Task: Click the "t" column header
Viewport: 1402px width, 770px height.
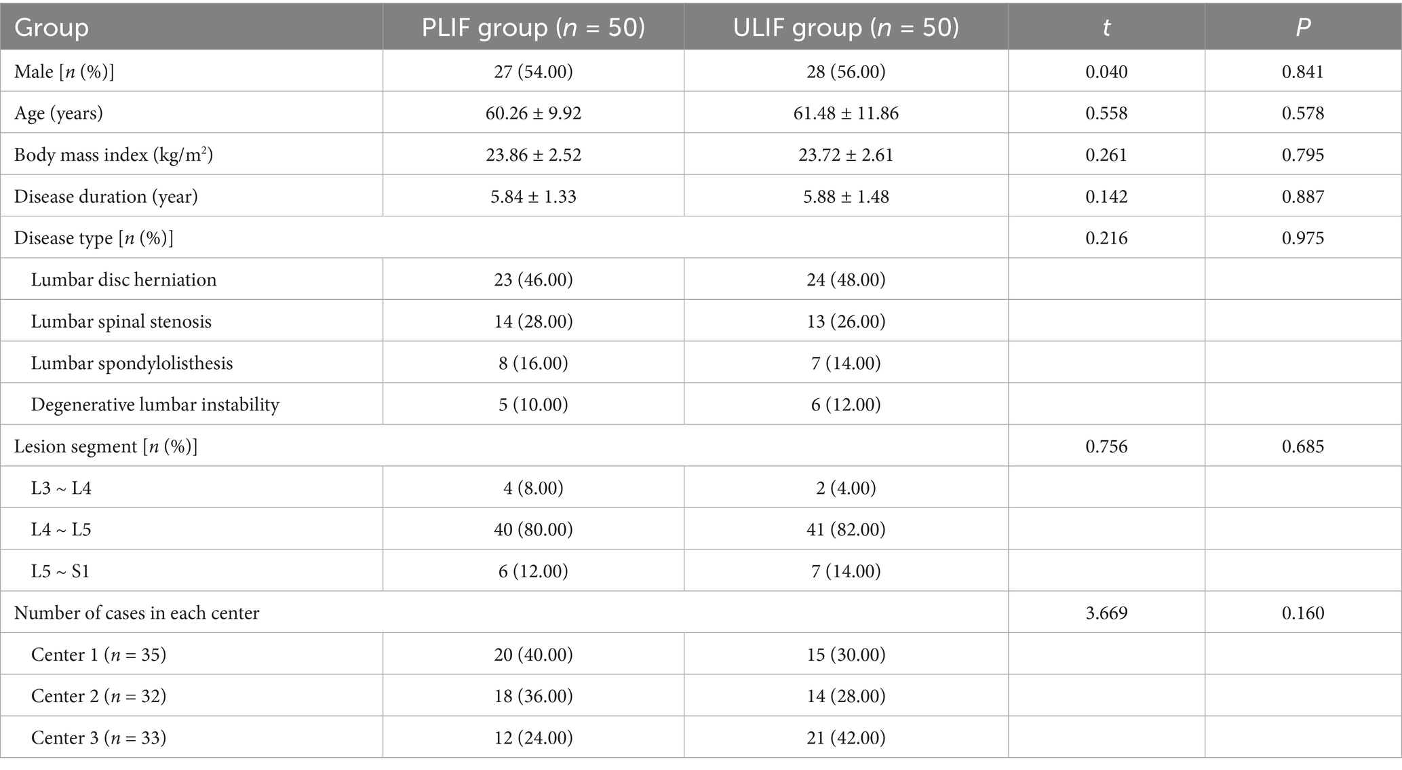Action: (1106, 27)
